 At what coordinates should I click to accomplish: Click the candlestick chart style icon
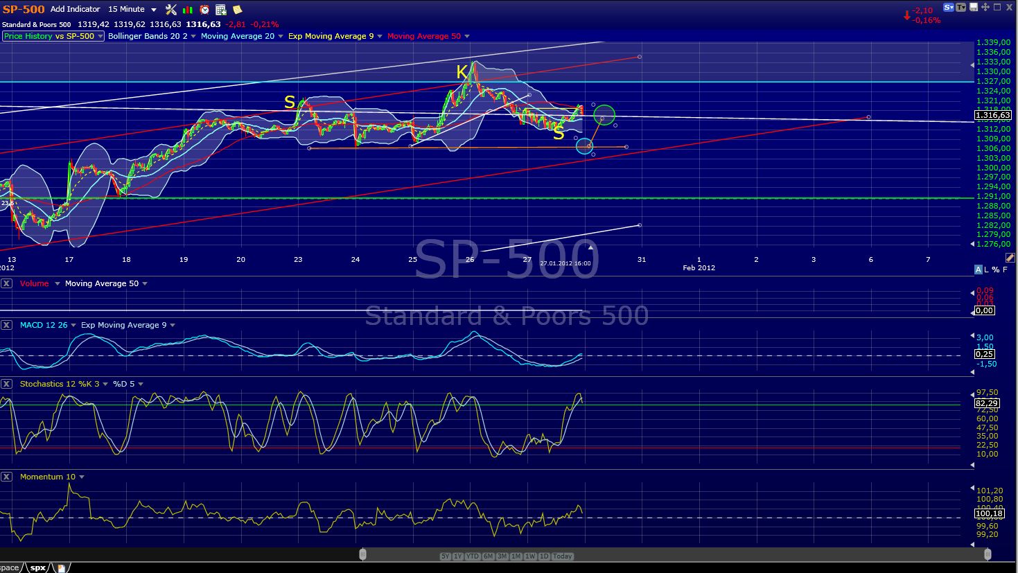point(188,10)
